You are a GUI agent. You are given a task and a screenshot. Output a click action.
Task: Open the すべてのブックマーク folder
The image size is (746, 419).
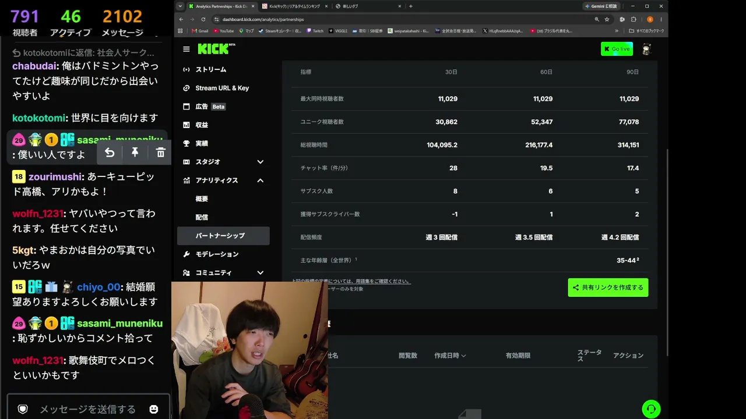tap(646, 31)
